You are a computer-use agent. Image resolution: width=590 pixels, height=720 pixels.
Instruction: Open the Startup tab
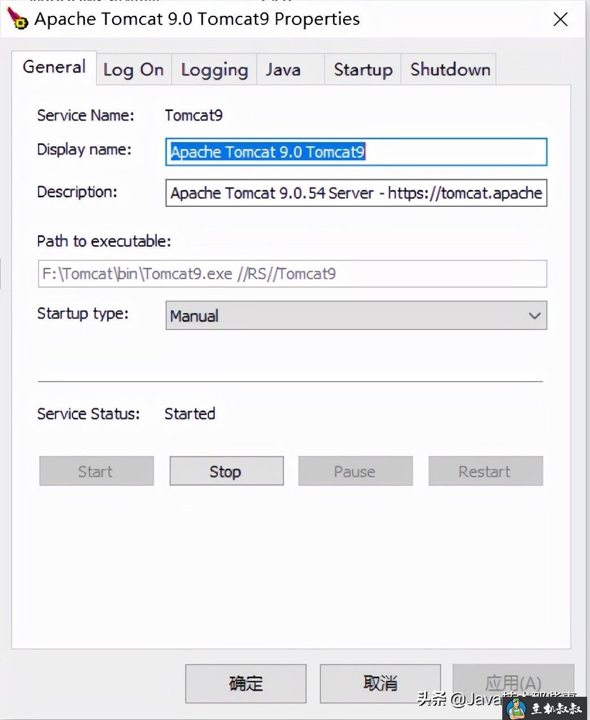pyautogui.click(x=363, y=70)
